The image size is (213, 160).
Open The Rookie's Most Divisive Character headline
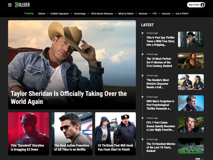(157, 84)
